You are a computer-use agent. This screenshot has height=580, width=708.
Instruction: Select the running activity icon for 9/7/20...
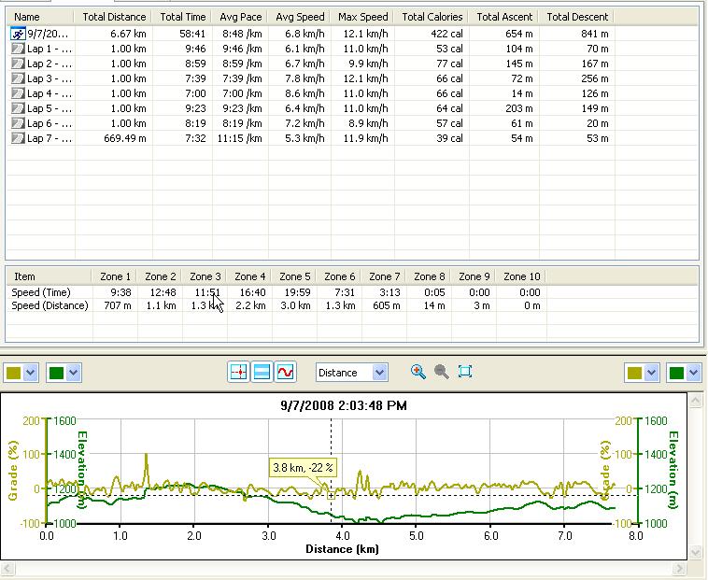pos(18,34)
